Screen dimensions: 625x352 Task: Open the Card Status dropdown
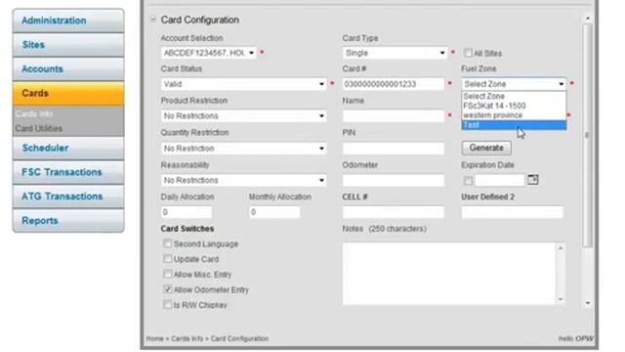pyautogui.click(x=243, y=84)
